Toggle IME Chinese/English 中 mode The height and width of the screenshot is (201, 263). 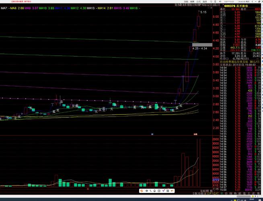coord(147,191)
